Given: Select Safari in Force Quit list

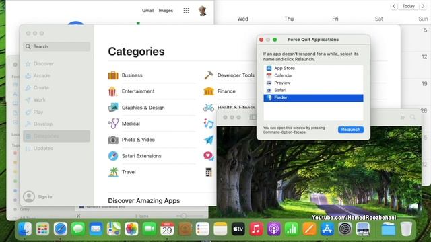Looking at the screenshot, I should click(x=313, y=90).
